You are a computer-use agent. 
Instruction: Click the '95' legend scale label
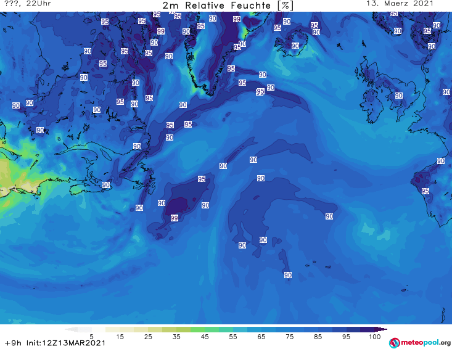[346, 337]
